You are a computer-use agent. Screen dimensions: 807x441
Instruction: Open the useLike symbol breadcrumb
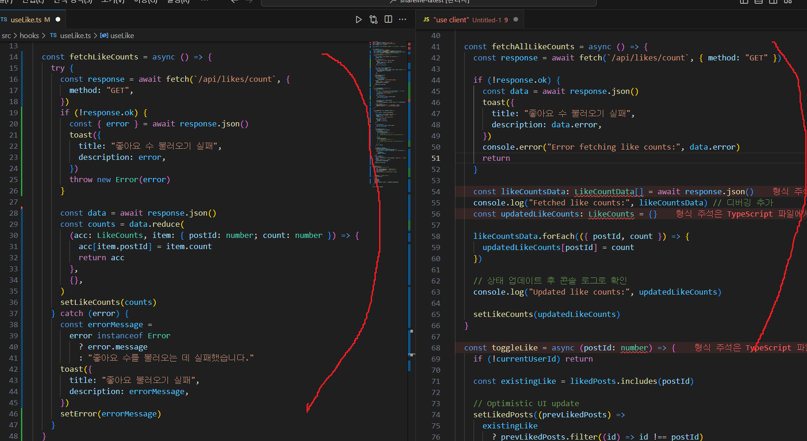tap(117, 35)
